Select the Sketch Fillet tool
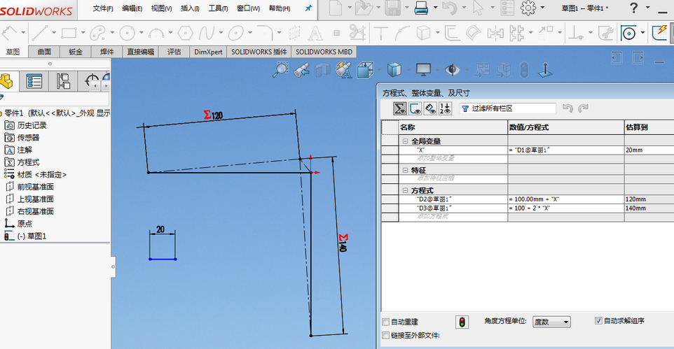The height and width of the screenshot is (349, 674). click(x=266, y=33)
